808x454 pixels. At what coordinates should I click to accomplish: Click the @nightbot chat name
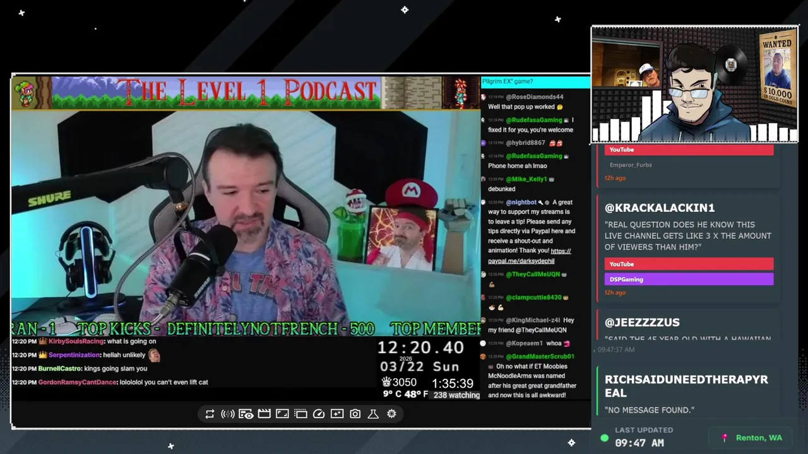pos(521,202)
